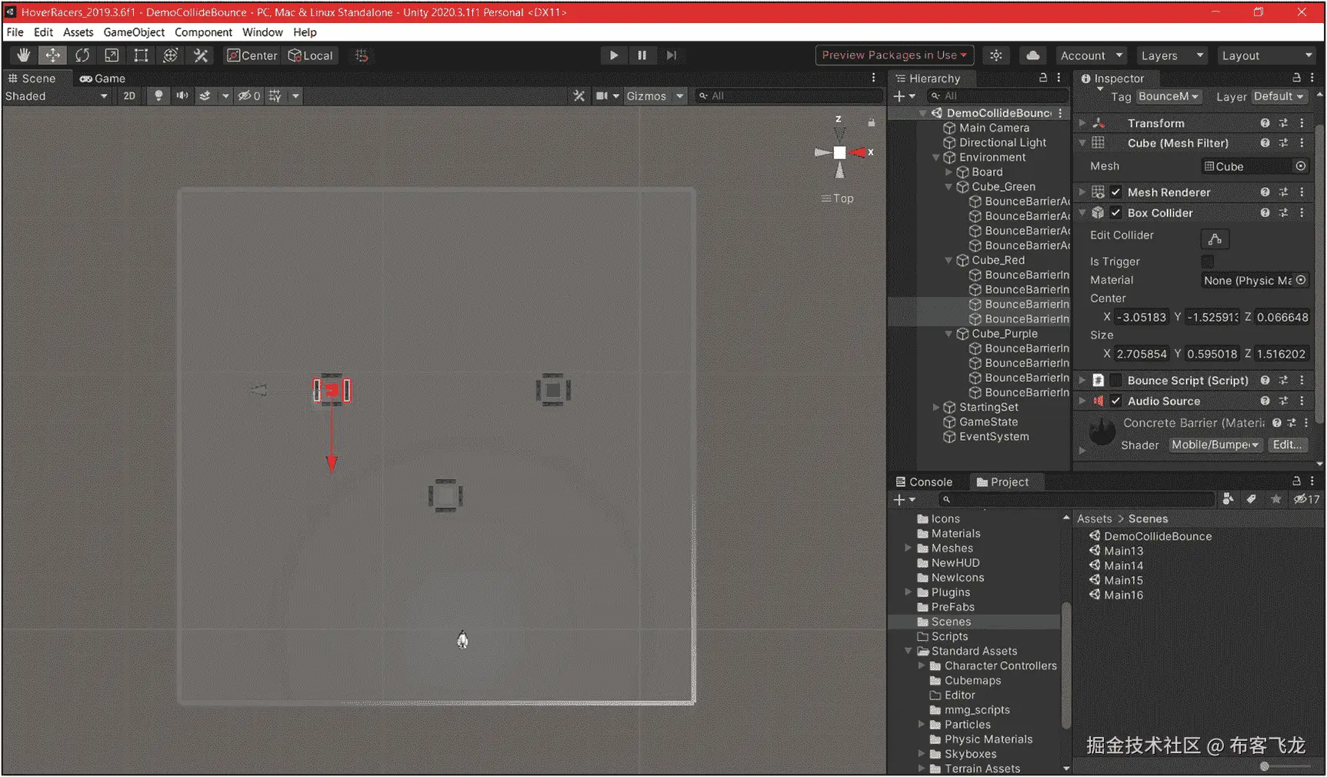Click Project search by type icon

1228,499
